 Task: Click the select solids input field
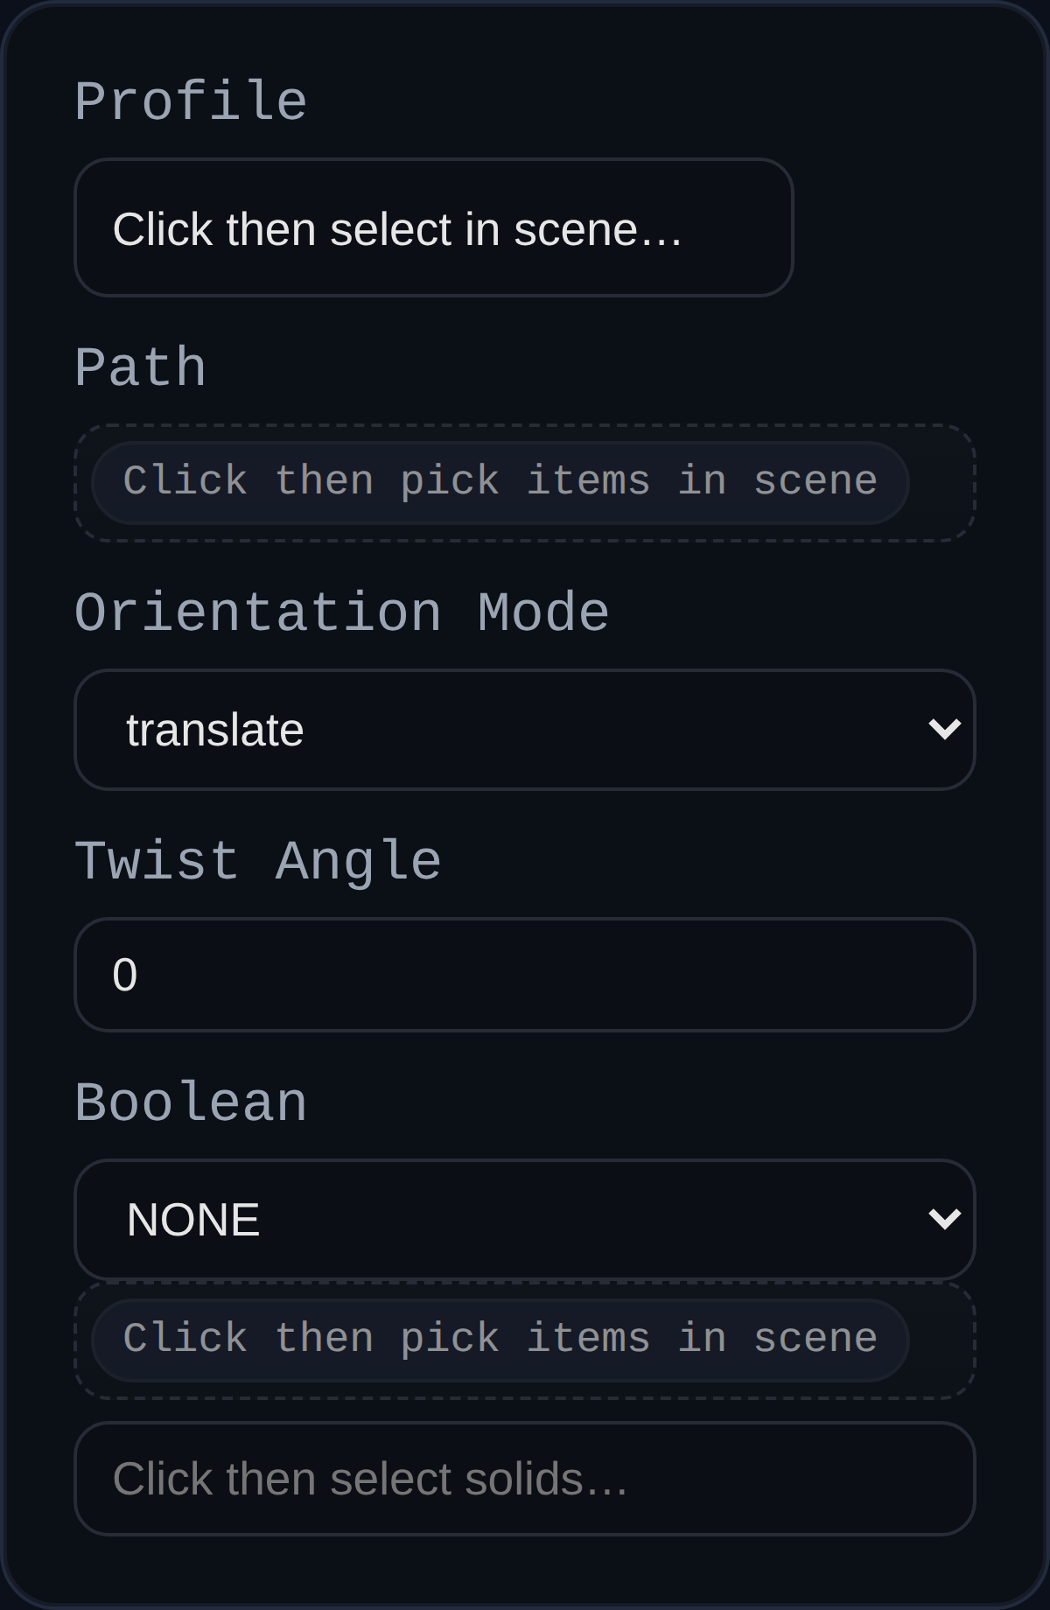pyautogui.click(x=525, y=1479)
